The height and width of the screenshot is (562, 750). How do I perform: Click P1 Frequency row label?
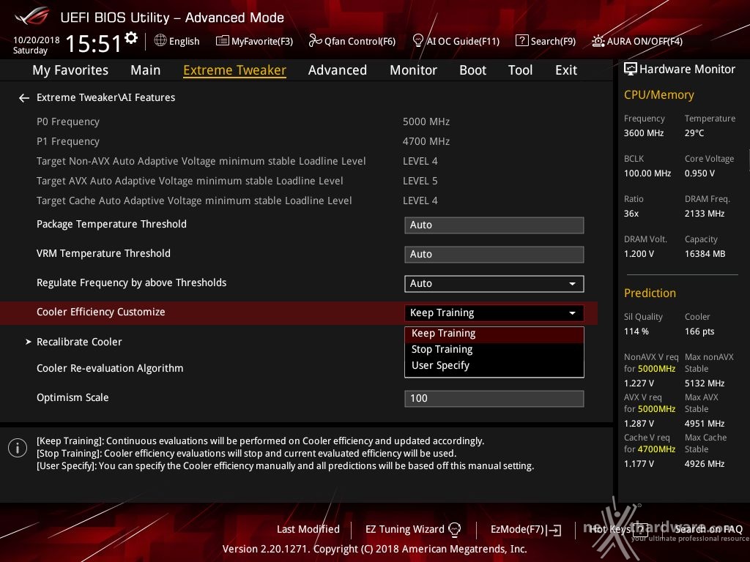pos(68,141)
